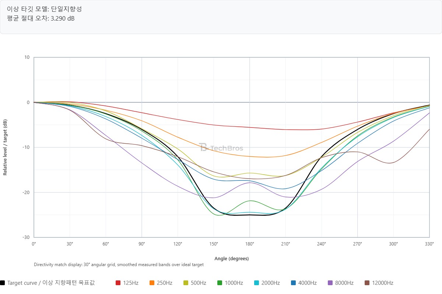Hide the 2000Hz series via its label

tap(271, 283)
